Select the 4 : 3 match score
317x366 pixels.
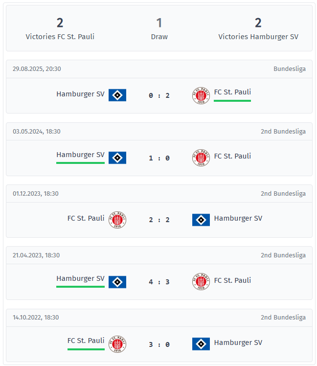[x=159, y=282]
